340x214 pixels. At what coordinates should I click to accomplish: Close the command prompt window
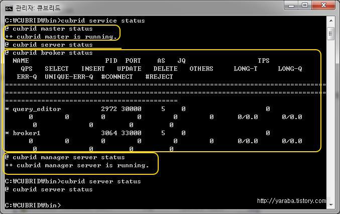pos(323,5)
